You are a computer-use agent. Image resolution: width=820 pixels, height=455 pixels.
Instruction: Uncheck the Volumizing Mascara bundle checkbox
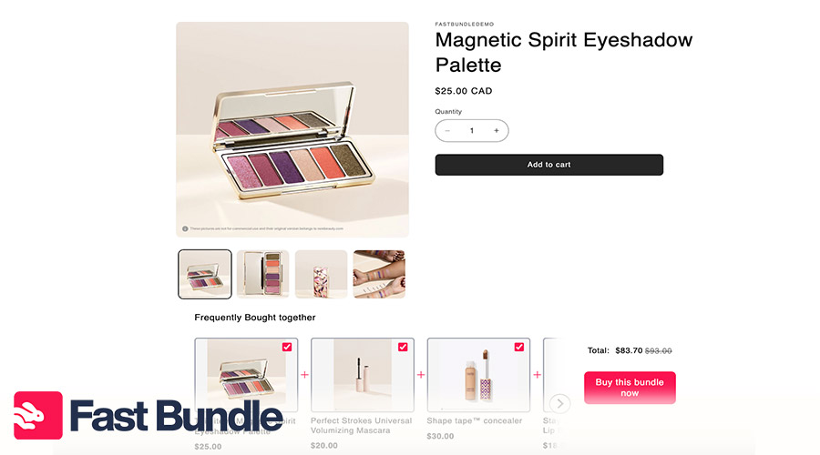point(403,347)
